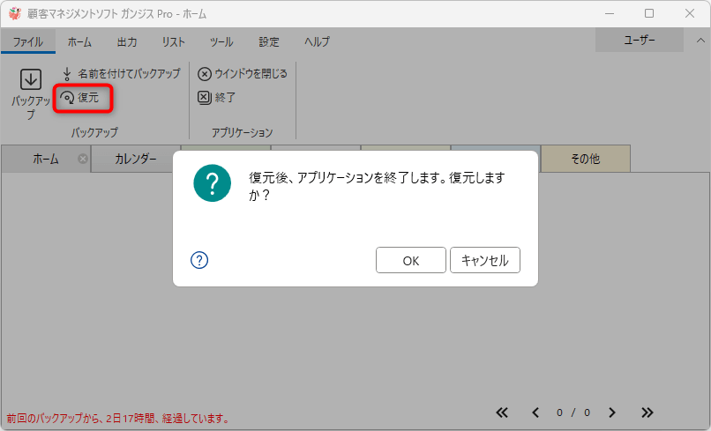Click the red backup elapsed-time status message
The height and width of the screenshot is (431, 711).
(118, 419)
